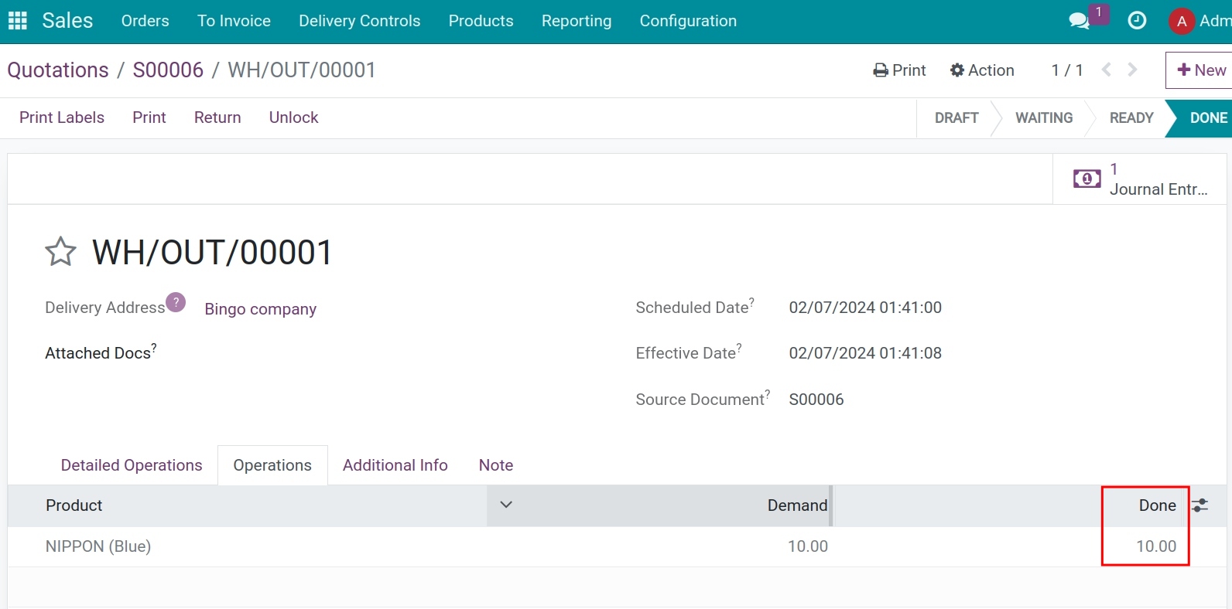Open the apps grid menu icon
Viewport: 1232px width, 609px height.
pos(18,21)
